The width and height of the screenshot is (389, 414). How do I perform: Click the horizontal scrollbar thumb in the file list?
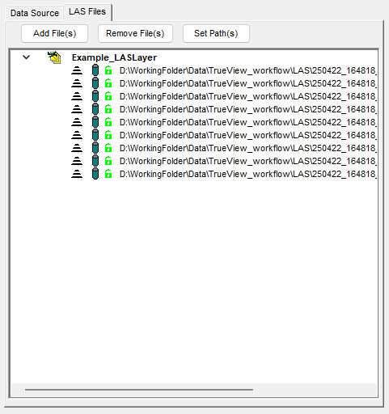[x=139, y=390]
